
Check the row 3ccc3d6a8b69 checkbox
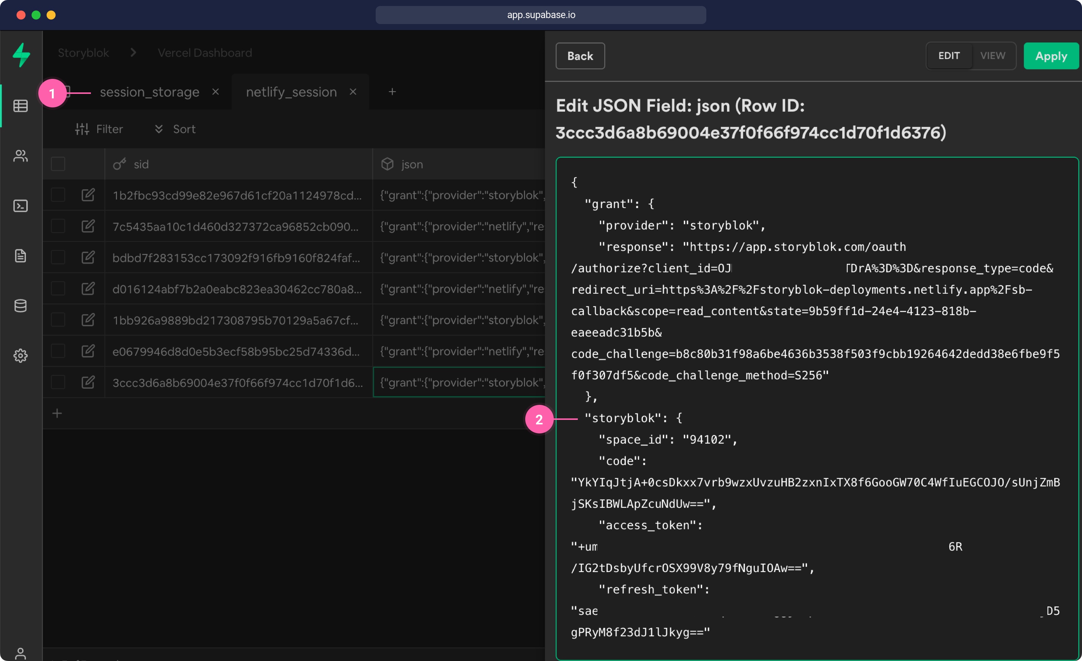[58, 382]
